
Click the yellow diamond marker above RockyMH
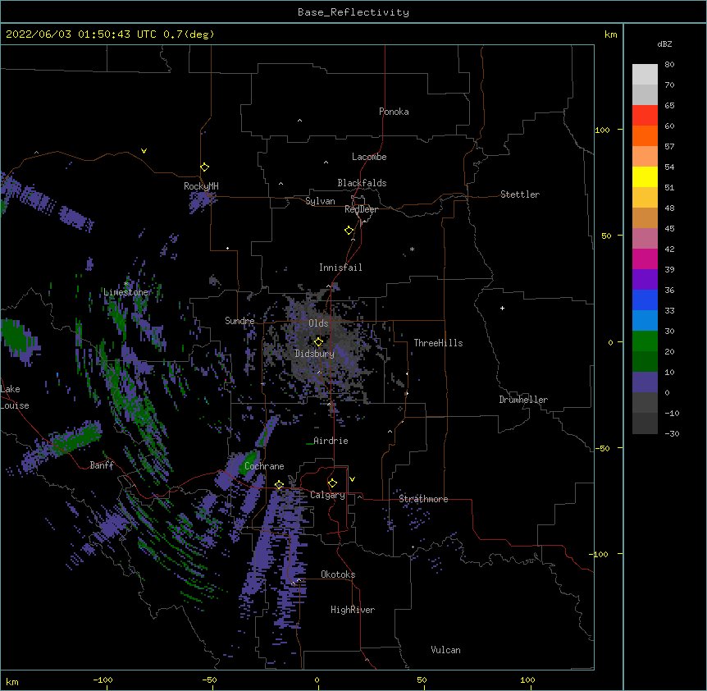click(x=204, y=167)
